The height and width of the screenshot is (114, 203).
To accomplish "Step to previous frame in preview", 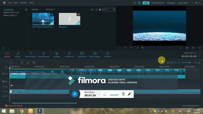I will [x=119, y=48].
